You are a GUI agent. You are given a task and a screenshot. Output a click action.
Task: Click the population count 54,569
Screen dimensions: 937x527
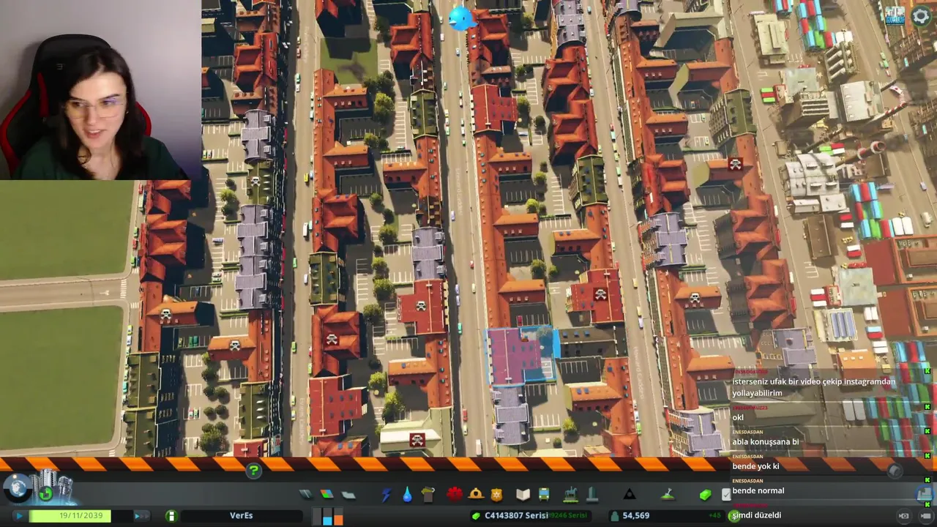coord(636,515)
